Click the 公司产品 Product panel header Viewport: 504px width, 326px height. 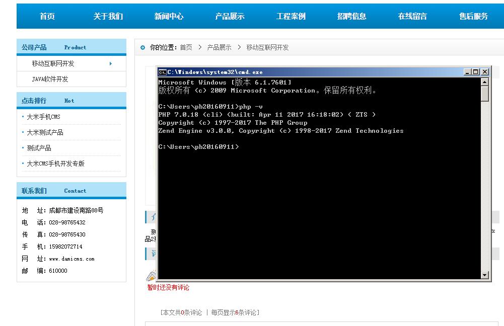coord(71,47)
